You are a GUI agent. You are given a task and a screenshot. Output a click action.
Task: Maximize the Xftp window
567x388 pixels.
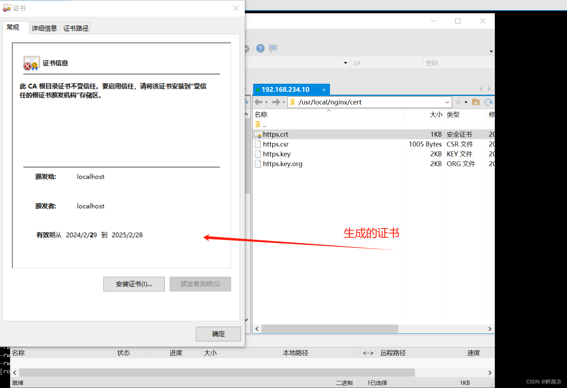[458, 21]
